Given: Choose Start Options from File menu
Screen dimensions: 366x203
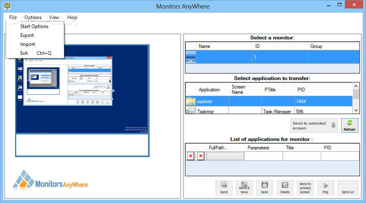Looking at the screenshot, I should coord(35,26).
